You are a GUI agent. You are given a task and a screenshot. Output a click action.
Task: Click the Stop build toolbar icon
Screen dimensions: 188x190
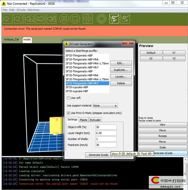click(75, 19)
